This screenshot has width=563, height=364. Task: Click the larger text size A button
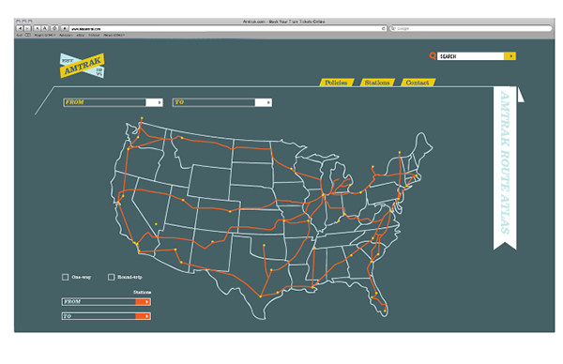(45, 28)
